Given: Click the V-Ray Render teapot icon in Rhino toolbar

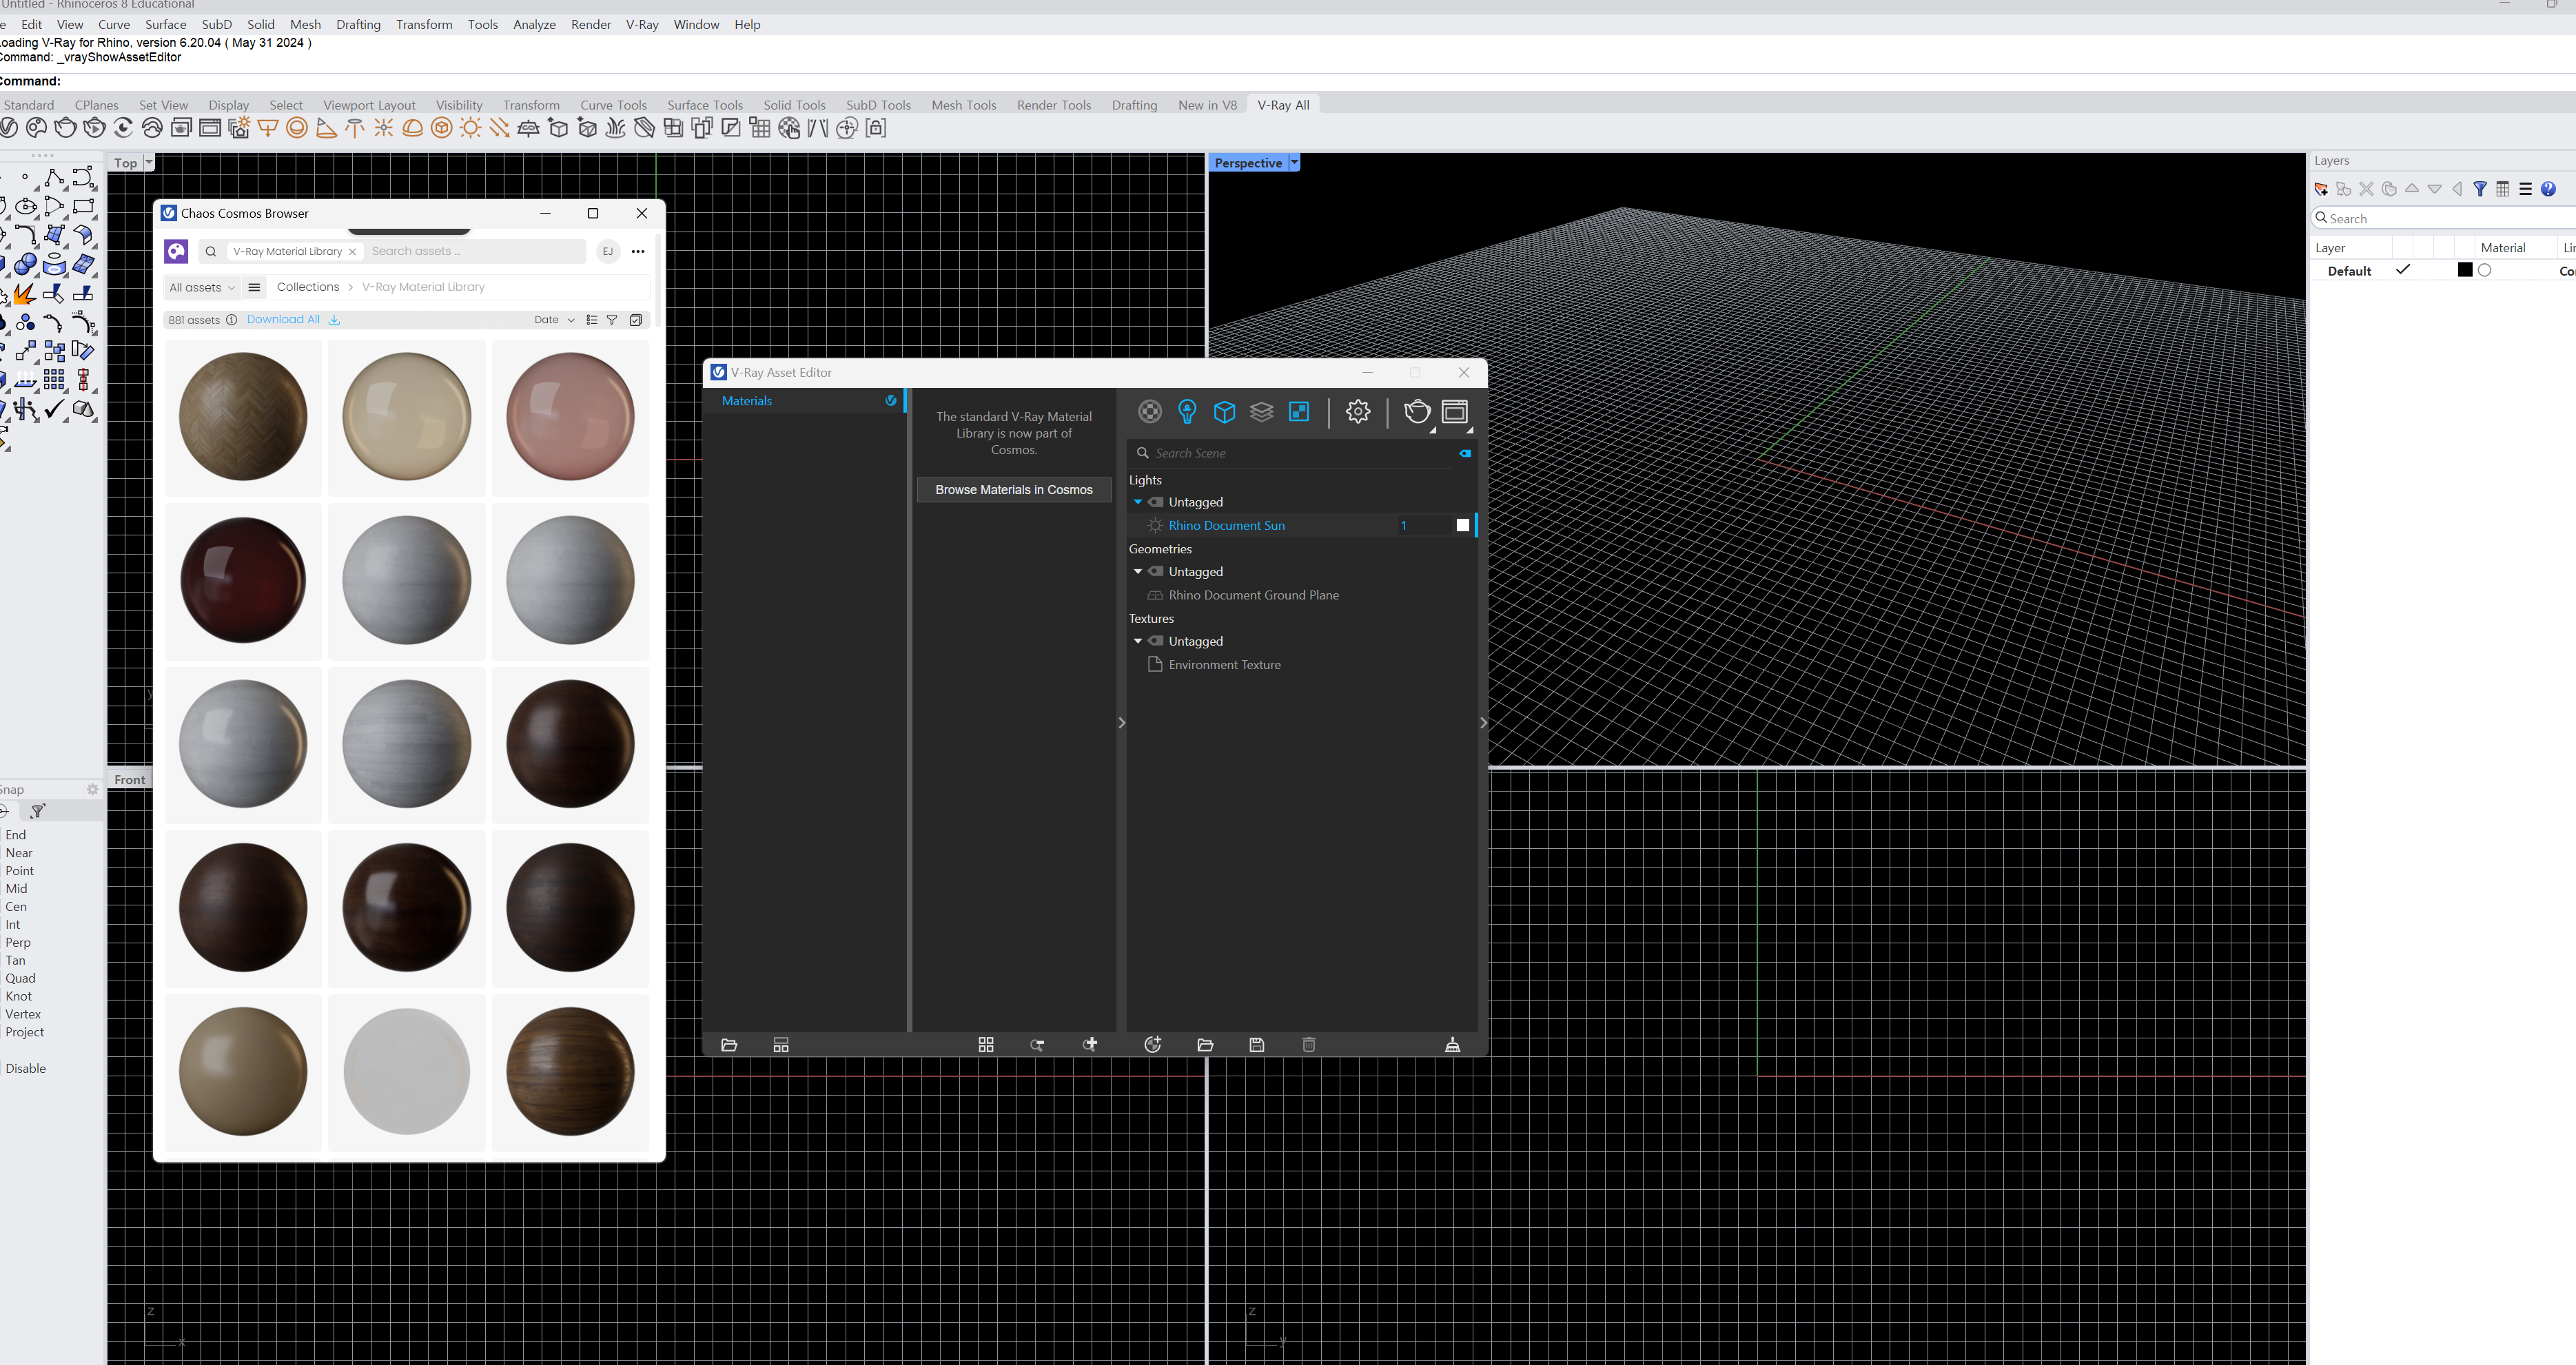Looking at the screenshot, I should [x=65, y=128].
